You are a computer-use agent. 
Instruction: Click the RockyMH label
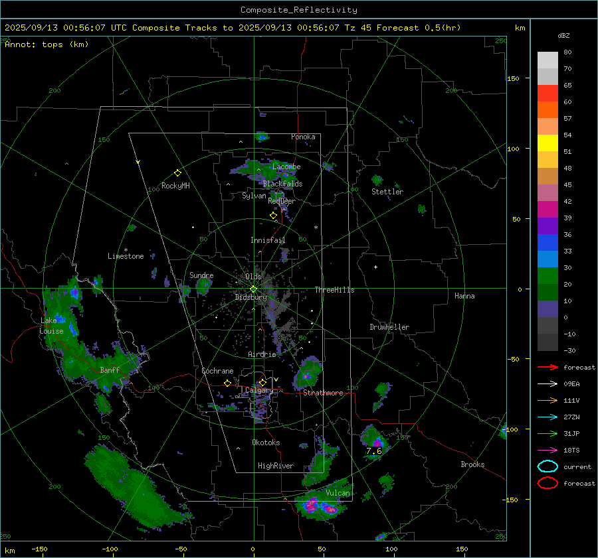[x=175, y=186]
